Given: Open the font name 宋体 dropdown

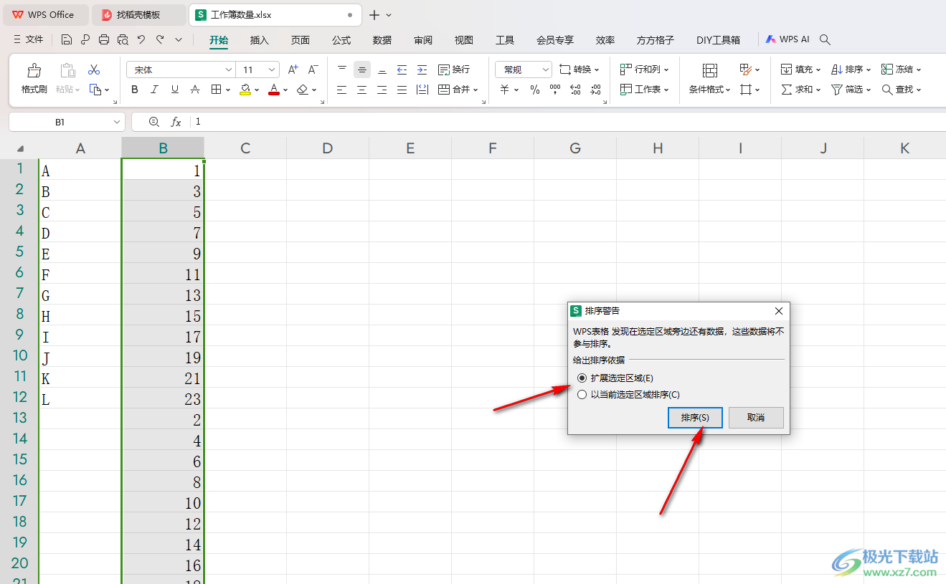Looking at the screenshot, I should (229, 70).
